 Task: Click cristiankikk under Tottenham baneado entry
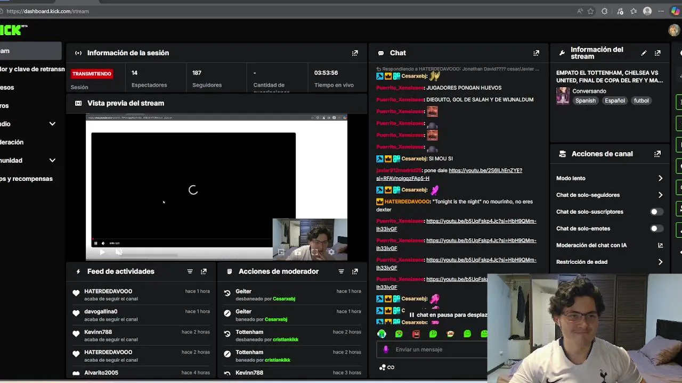(x=278, y=360)
